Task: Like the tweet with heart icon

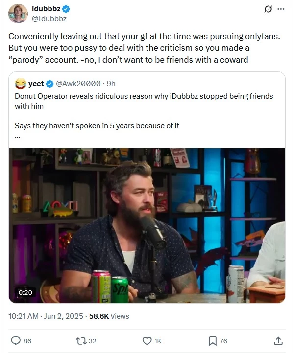Action: coord(147,341)
